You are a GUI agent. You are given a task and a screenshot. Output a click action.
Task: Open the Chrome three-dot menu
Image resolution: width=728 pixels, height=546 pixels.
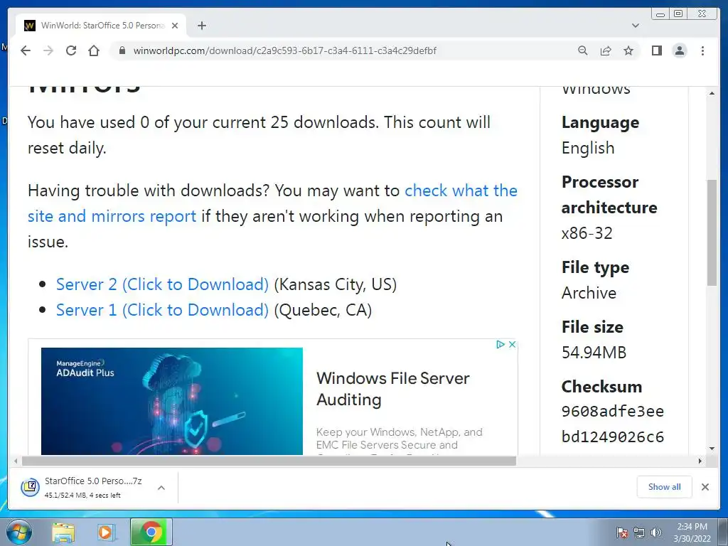coord(702,50)
